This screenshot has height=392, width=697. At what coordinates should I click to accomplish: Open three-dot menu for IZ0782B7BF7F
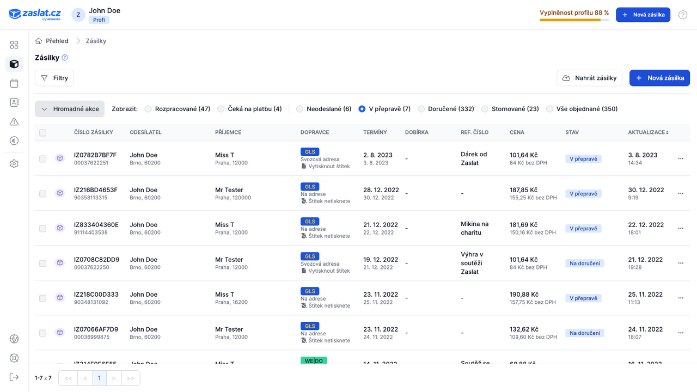pyautogui.click(x=681, y=158)
